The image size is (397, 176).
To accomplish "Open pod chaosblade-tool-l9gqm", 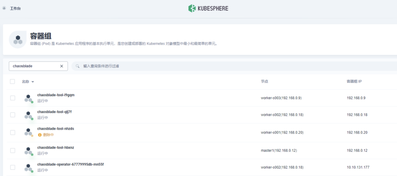I will [56, 95].
